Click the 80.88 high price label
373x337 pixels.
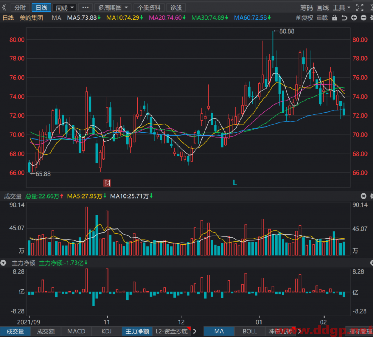click(x=287, y=31)
